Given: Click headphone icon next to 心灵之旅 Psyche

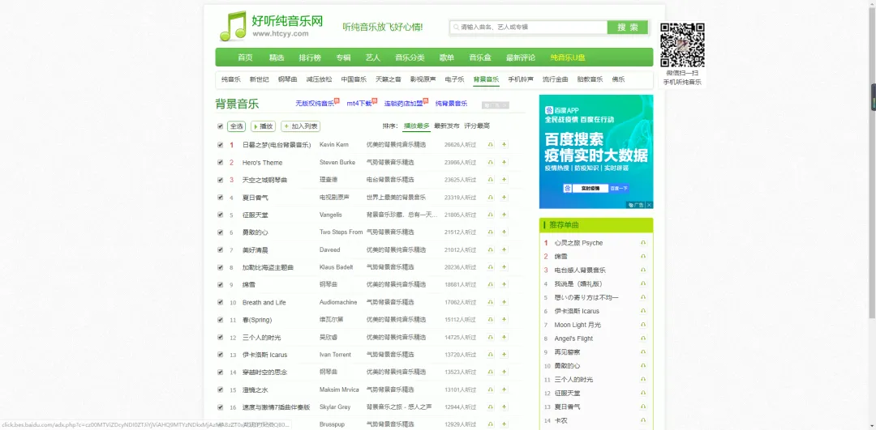Looking at the screenshot, I should point(643,243).
